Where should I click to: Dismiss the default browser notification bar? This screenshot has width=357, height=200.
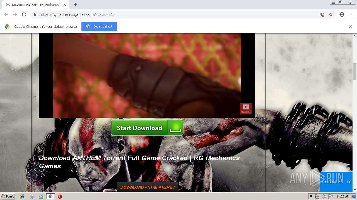click(350, 27)
